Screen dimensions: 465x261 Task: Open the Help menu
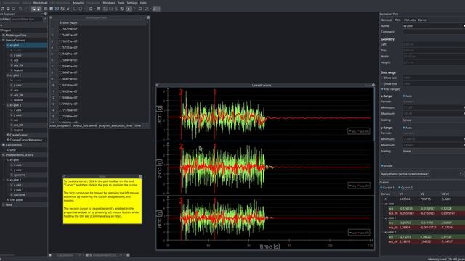point(143,3)
